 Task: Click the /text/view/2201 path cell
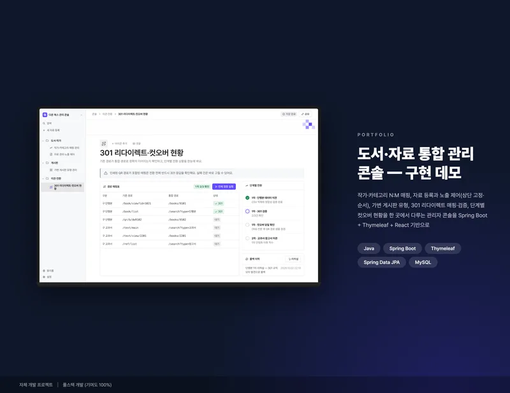click(x=135, y=236)
